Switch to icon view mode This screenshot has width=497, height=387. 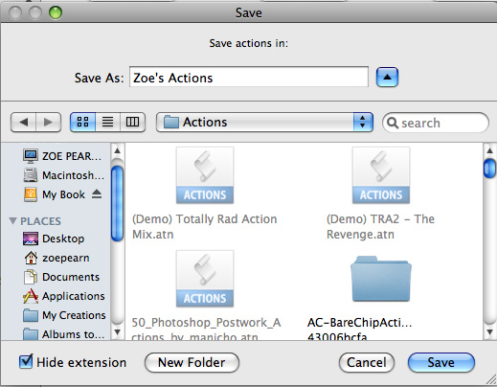pyautogui.click(x=82, y=122)
